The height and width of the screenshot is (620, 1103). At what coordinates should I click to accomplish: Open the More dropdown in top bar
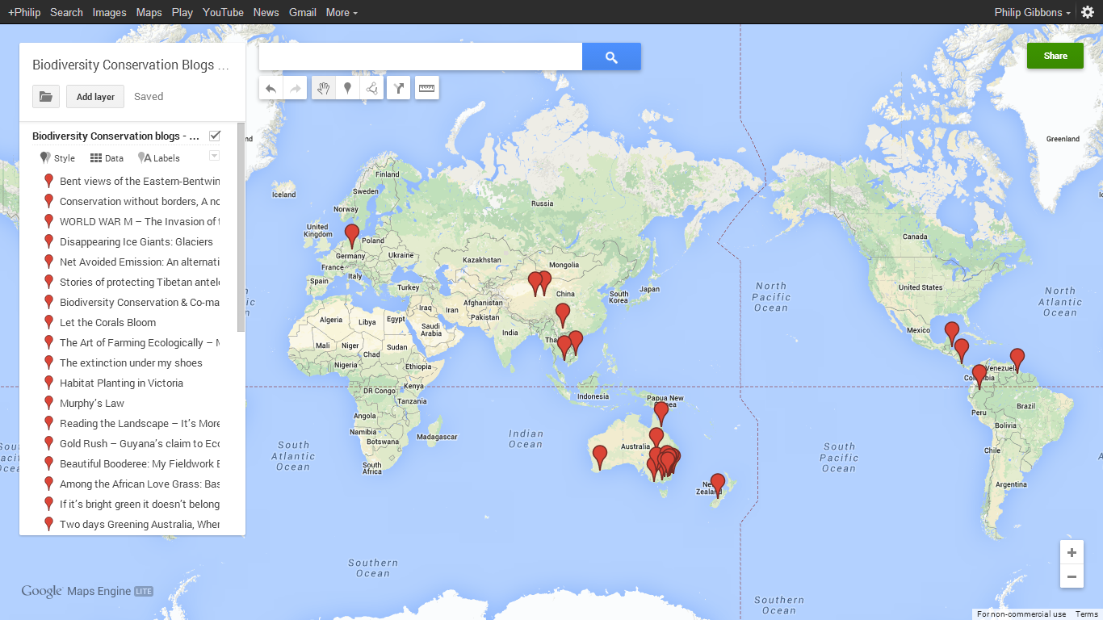tap(342, 12)
